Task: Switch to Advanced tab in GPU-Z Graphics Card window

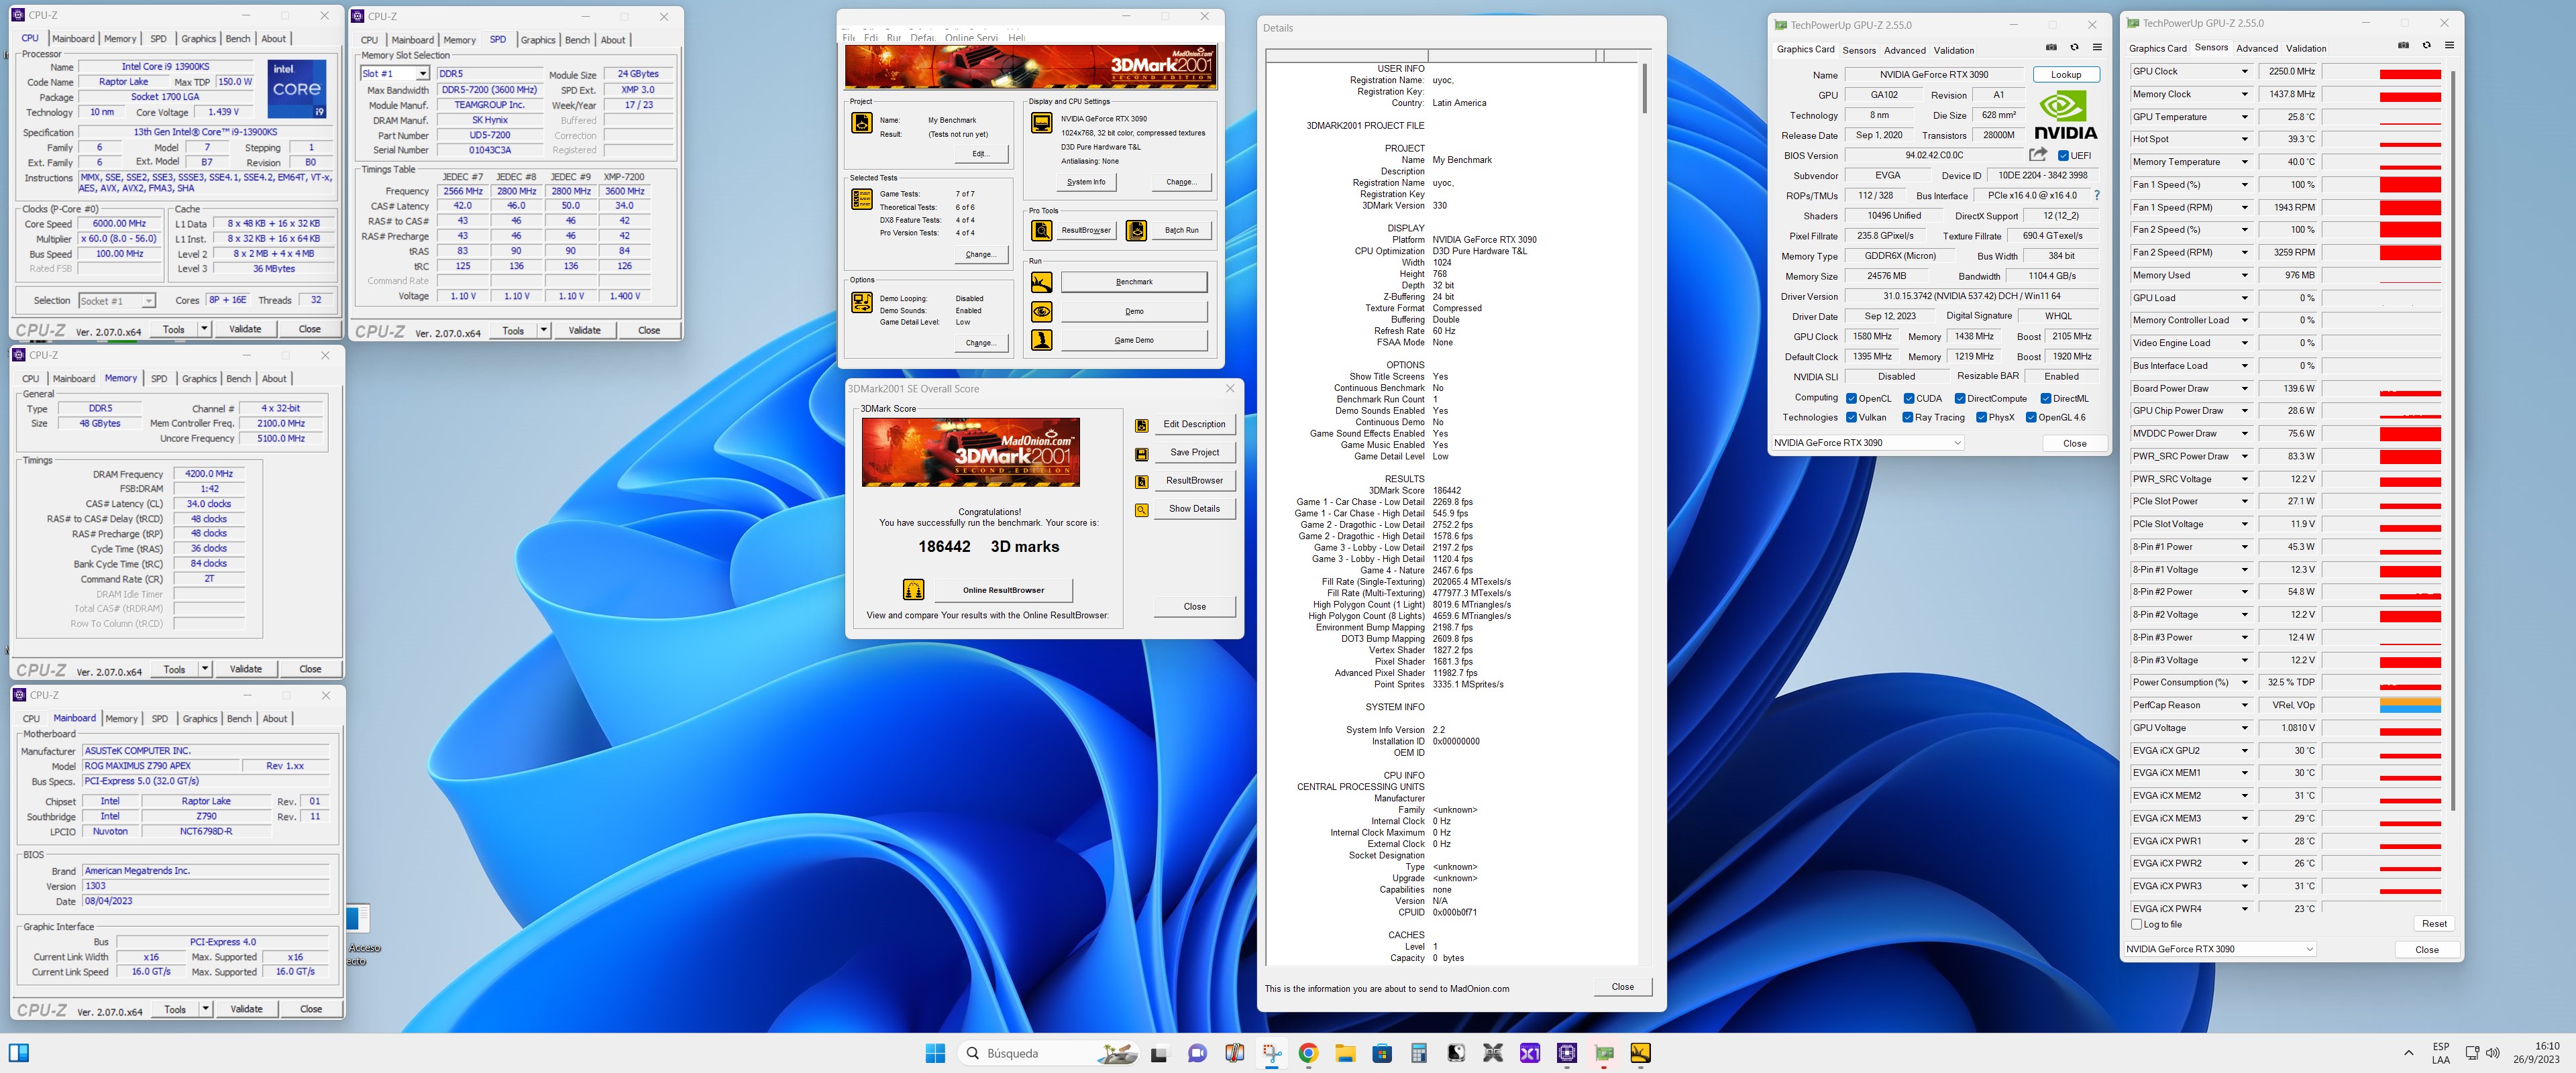Action: coord(1904,50)
